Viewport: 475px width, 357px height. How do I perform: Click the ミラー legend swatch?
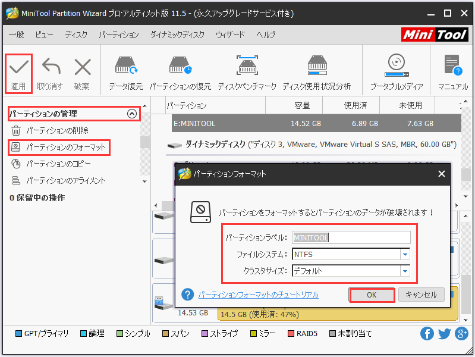(x=253, y=334)
